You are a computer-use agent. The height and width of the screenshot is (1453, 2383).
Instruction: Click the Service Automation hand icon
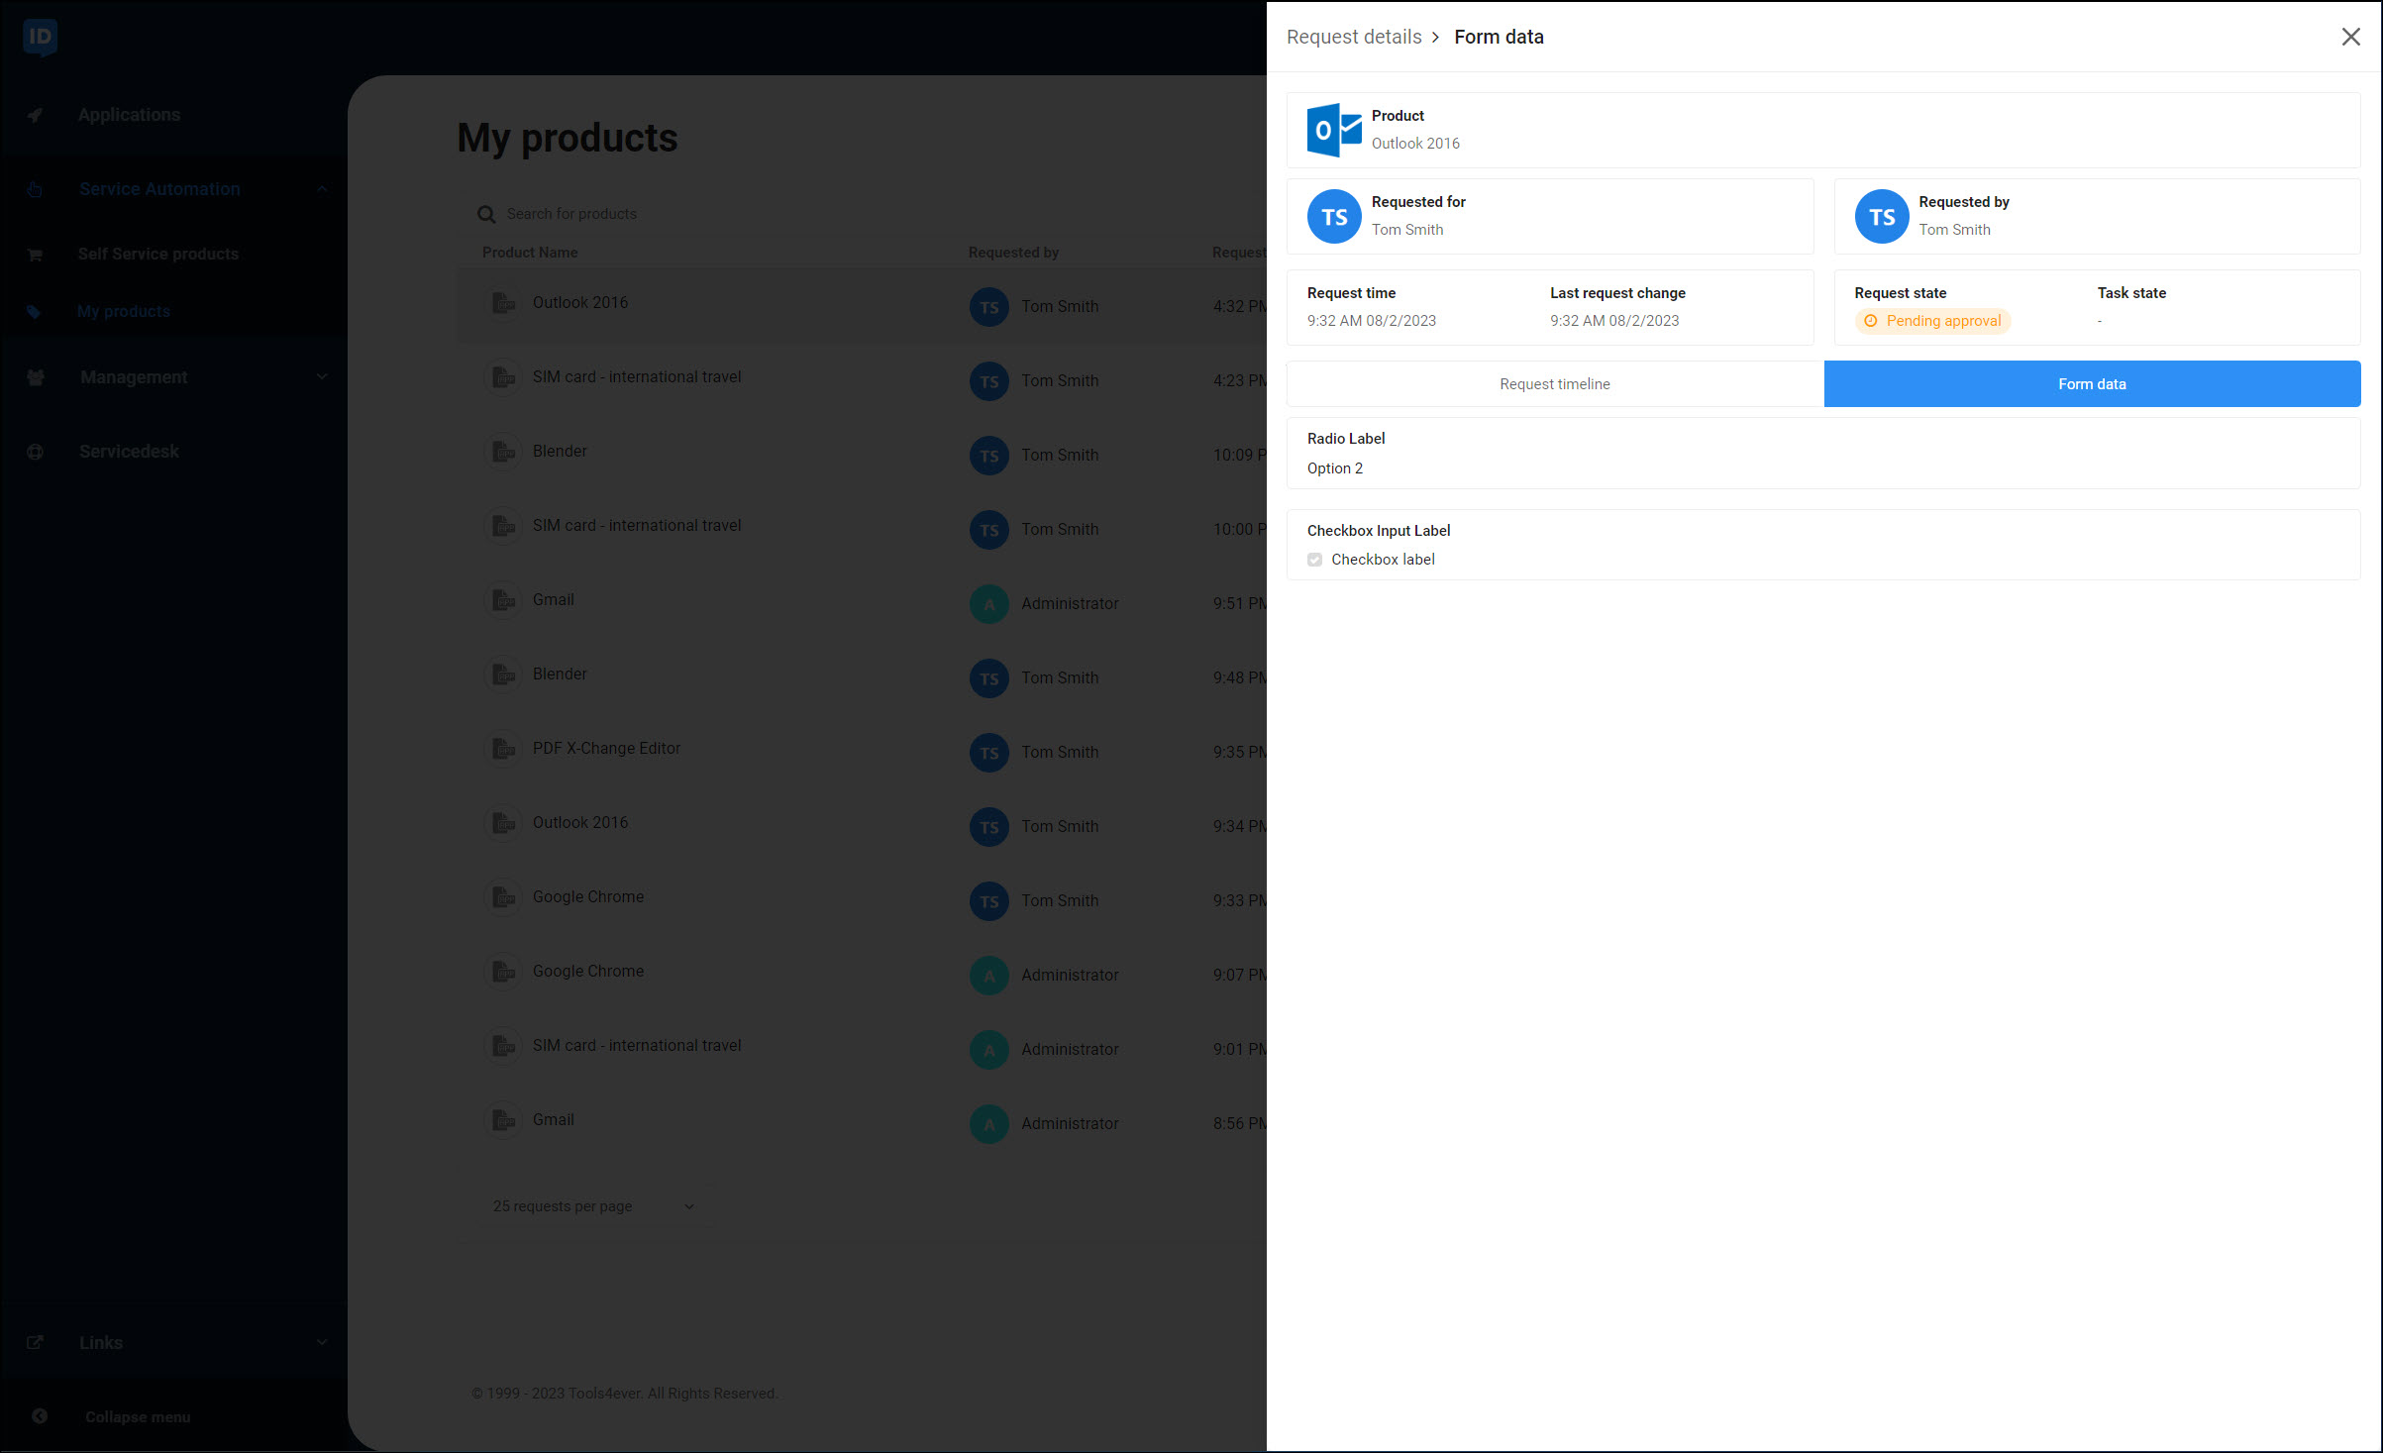click(35, 189)
